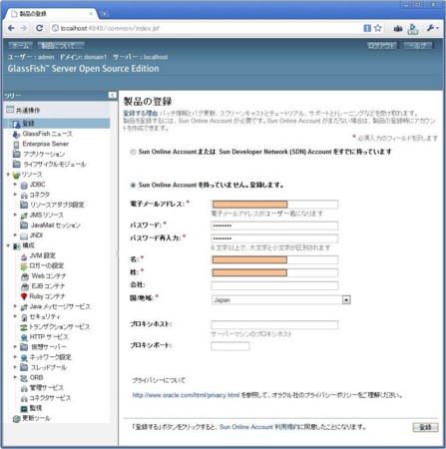The image size is (446, 449).
Task: Click the 更新ツール icon
Action: pyautogui.click(x=17, y=419)
